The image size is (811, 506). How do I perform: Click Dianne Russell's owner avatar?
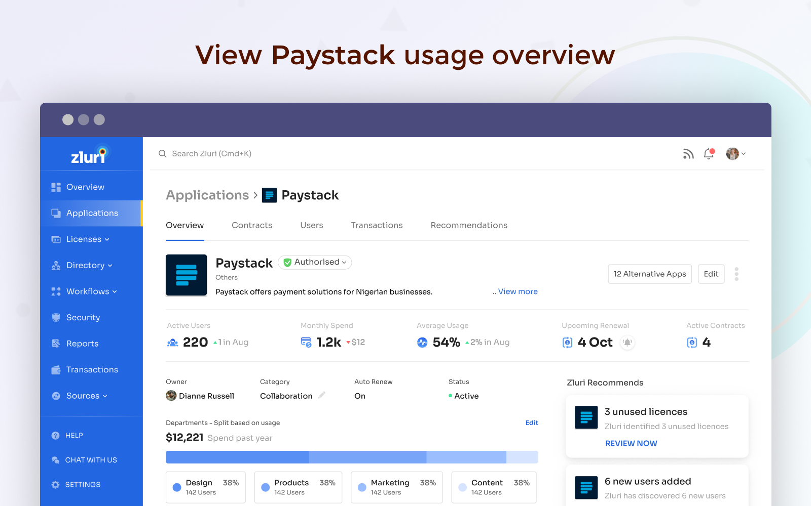point(171,396)
